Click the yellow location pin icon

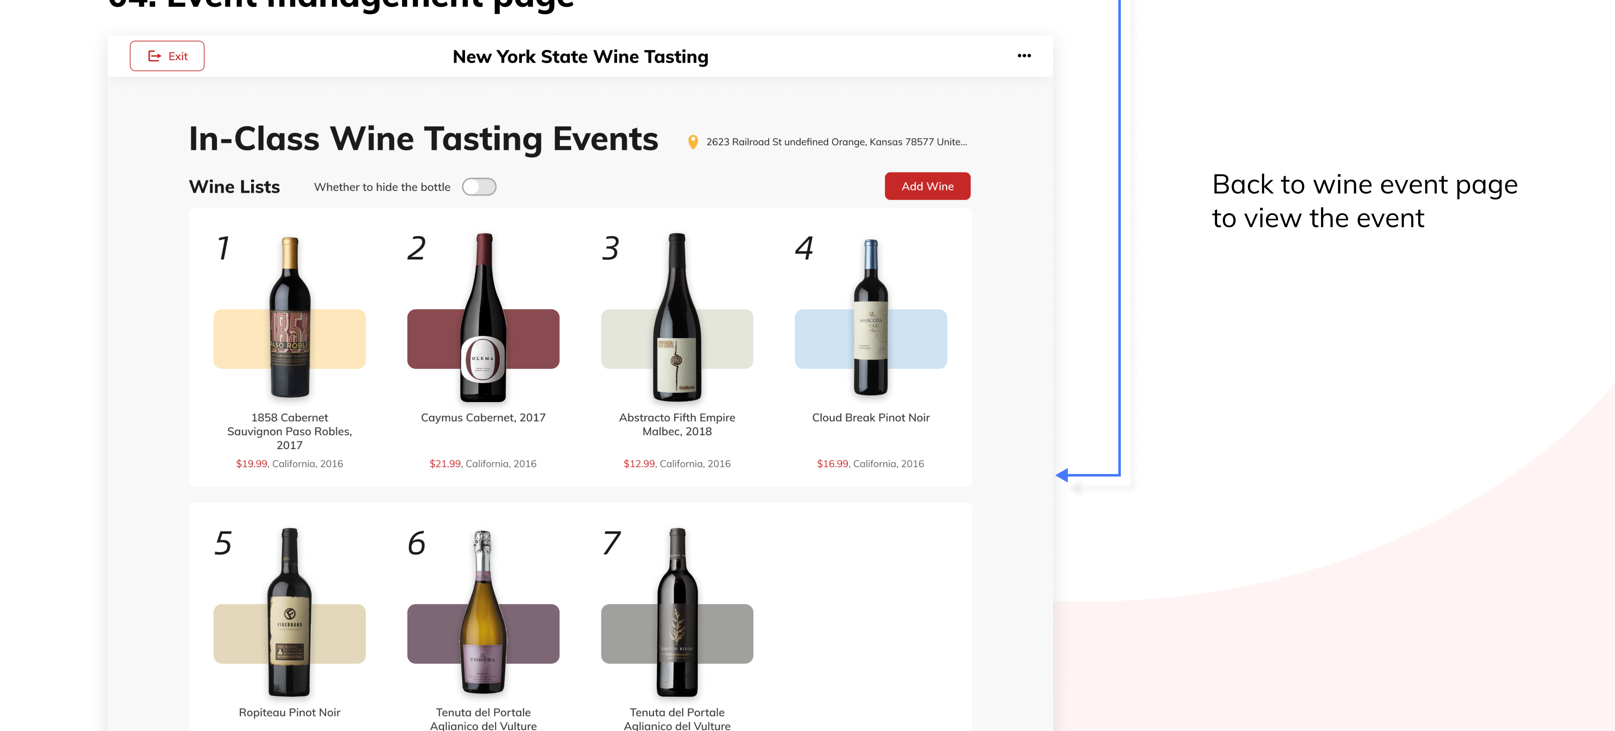click(693, 142)
